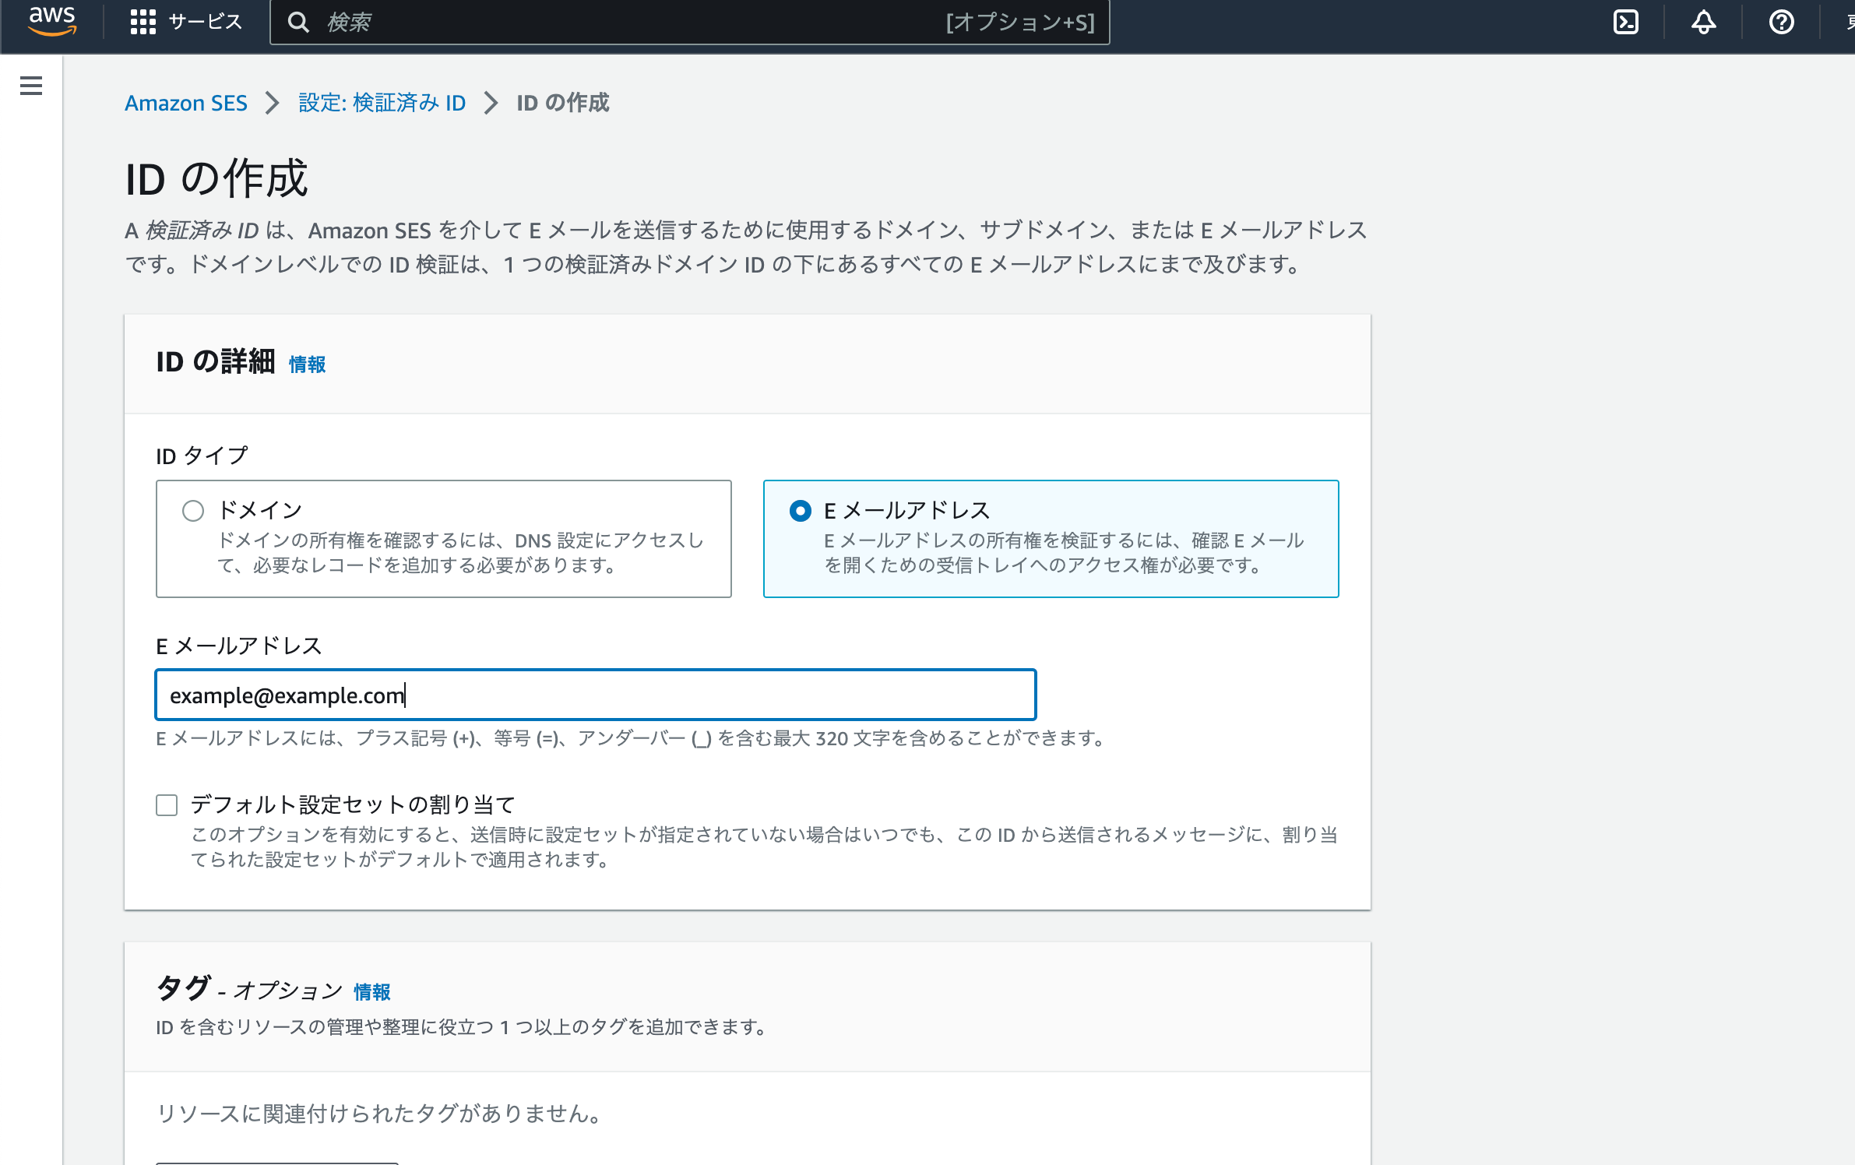
Task: Select the ドメイン radio option
Action: coord(193,511)
